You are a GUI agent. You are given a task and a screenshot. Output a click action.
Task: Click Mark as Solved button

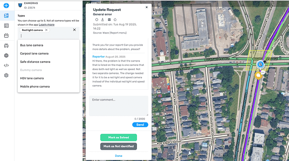pyautogui.click(x=119, y=138)
